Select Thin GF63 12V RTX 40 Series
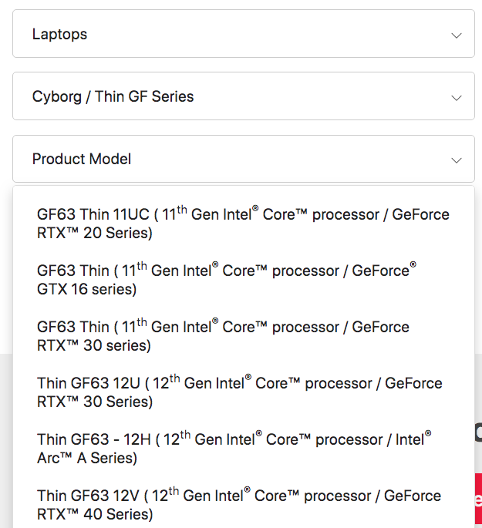The width and height of the screenshot is (482, 528). coord(239,505)
